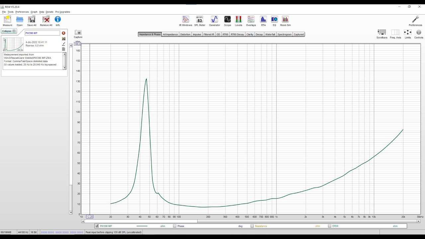
Task: Open the EQ window
Action: click(x=274, y=19)
